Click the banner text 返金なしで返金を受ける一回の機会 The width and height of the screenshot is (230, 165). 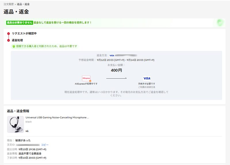(x=62, y=23)
